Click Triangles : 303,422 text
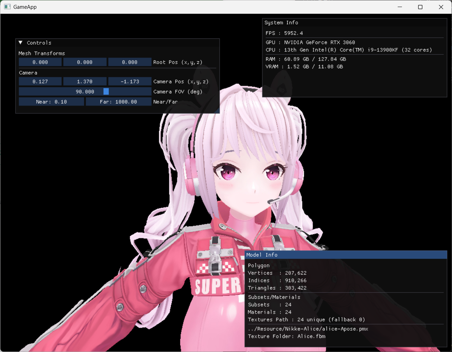This screenshot has width=452, height=352. (277, 288)
